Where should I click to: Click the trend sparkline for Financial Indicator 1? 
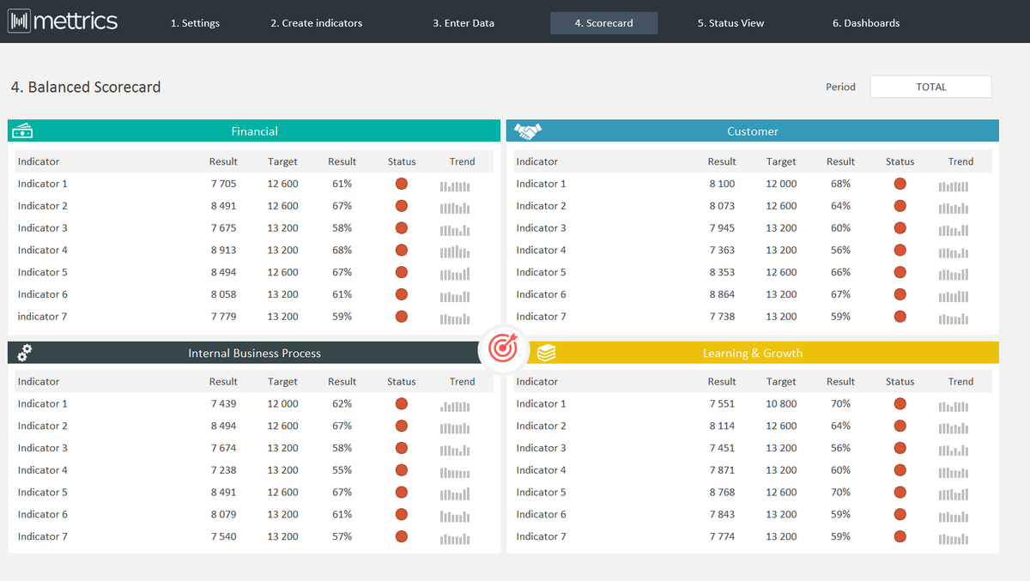(455, 185)
